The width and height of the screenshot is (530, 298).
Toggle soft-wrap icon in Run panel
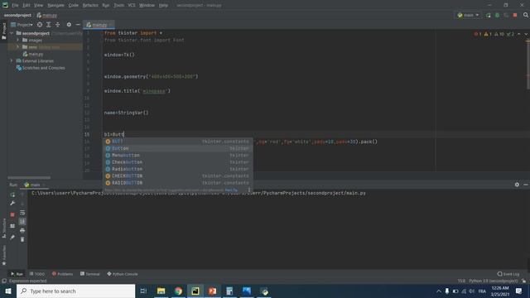(22, 213)
